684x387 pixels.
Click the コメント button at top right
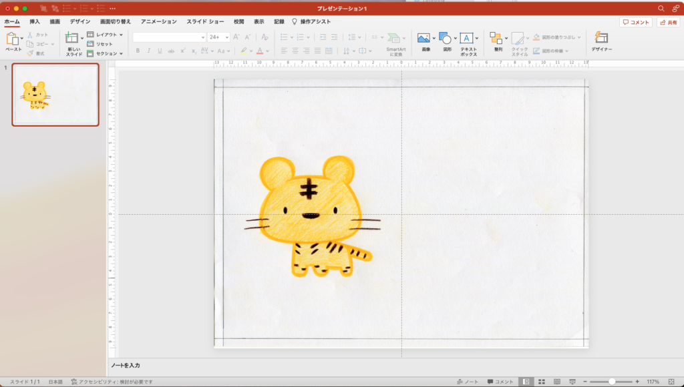click(636, 22)
